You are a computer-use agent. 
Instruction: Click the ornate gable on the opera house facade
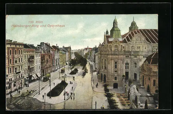(138, 39)
